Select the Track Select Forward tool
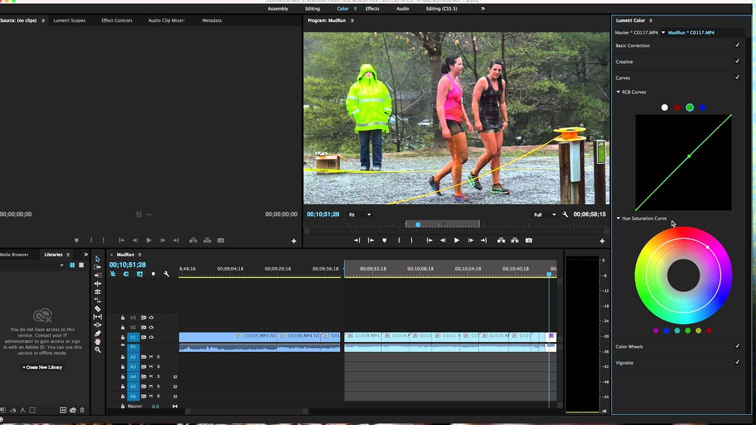 click(97, 267)
